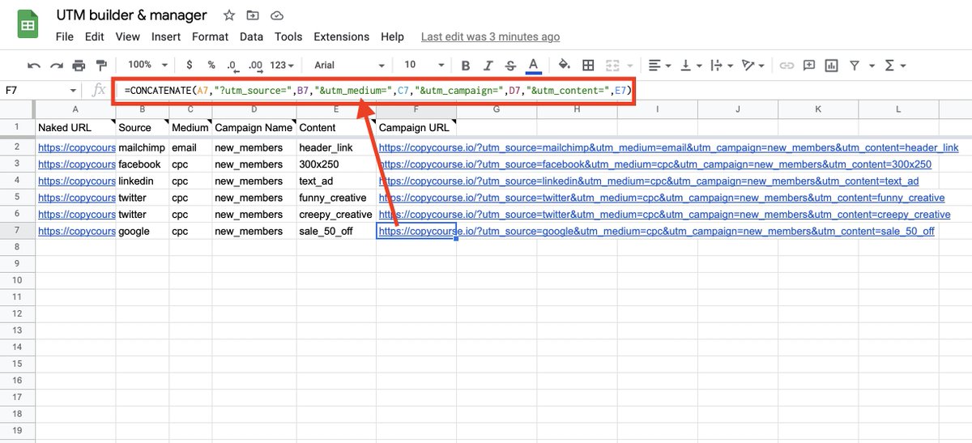Increase decimal places
This screenshot has height=443, width=972.
(255, 65)
